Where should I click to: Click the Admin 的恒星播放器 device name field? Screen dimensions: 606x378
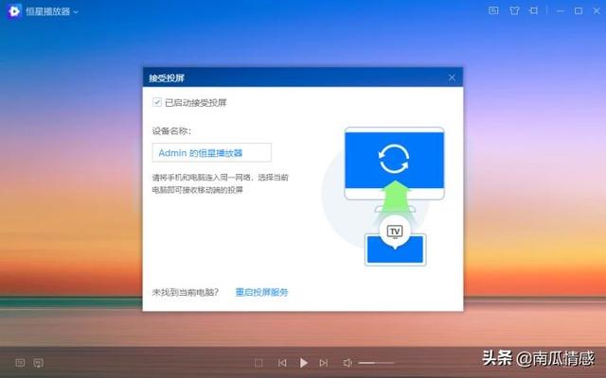[x=212, y=153]
